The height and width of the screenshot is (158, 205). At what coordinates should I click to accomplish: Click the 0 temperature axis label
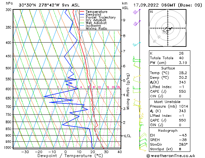tap(66, 152)
